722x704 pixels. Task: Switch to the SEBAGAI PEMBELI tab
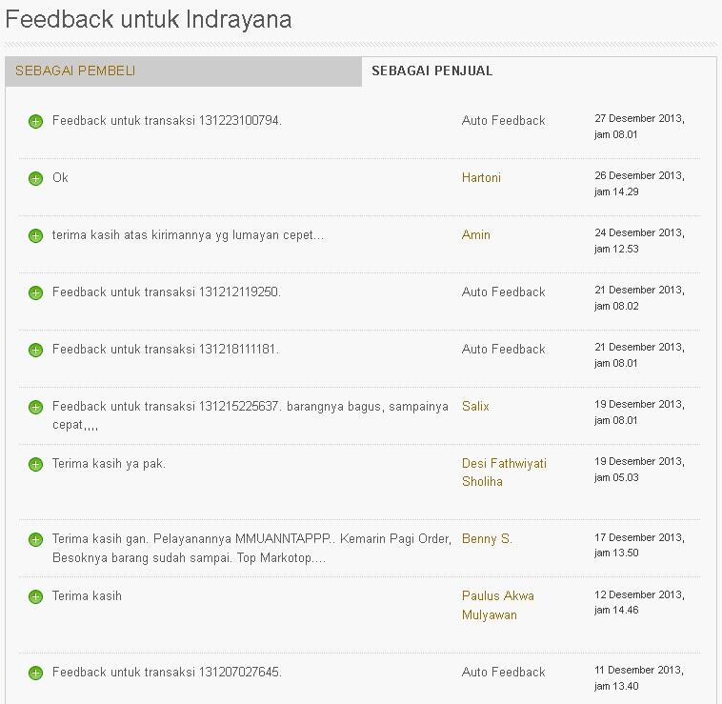[183, 71]
